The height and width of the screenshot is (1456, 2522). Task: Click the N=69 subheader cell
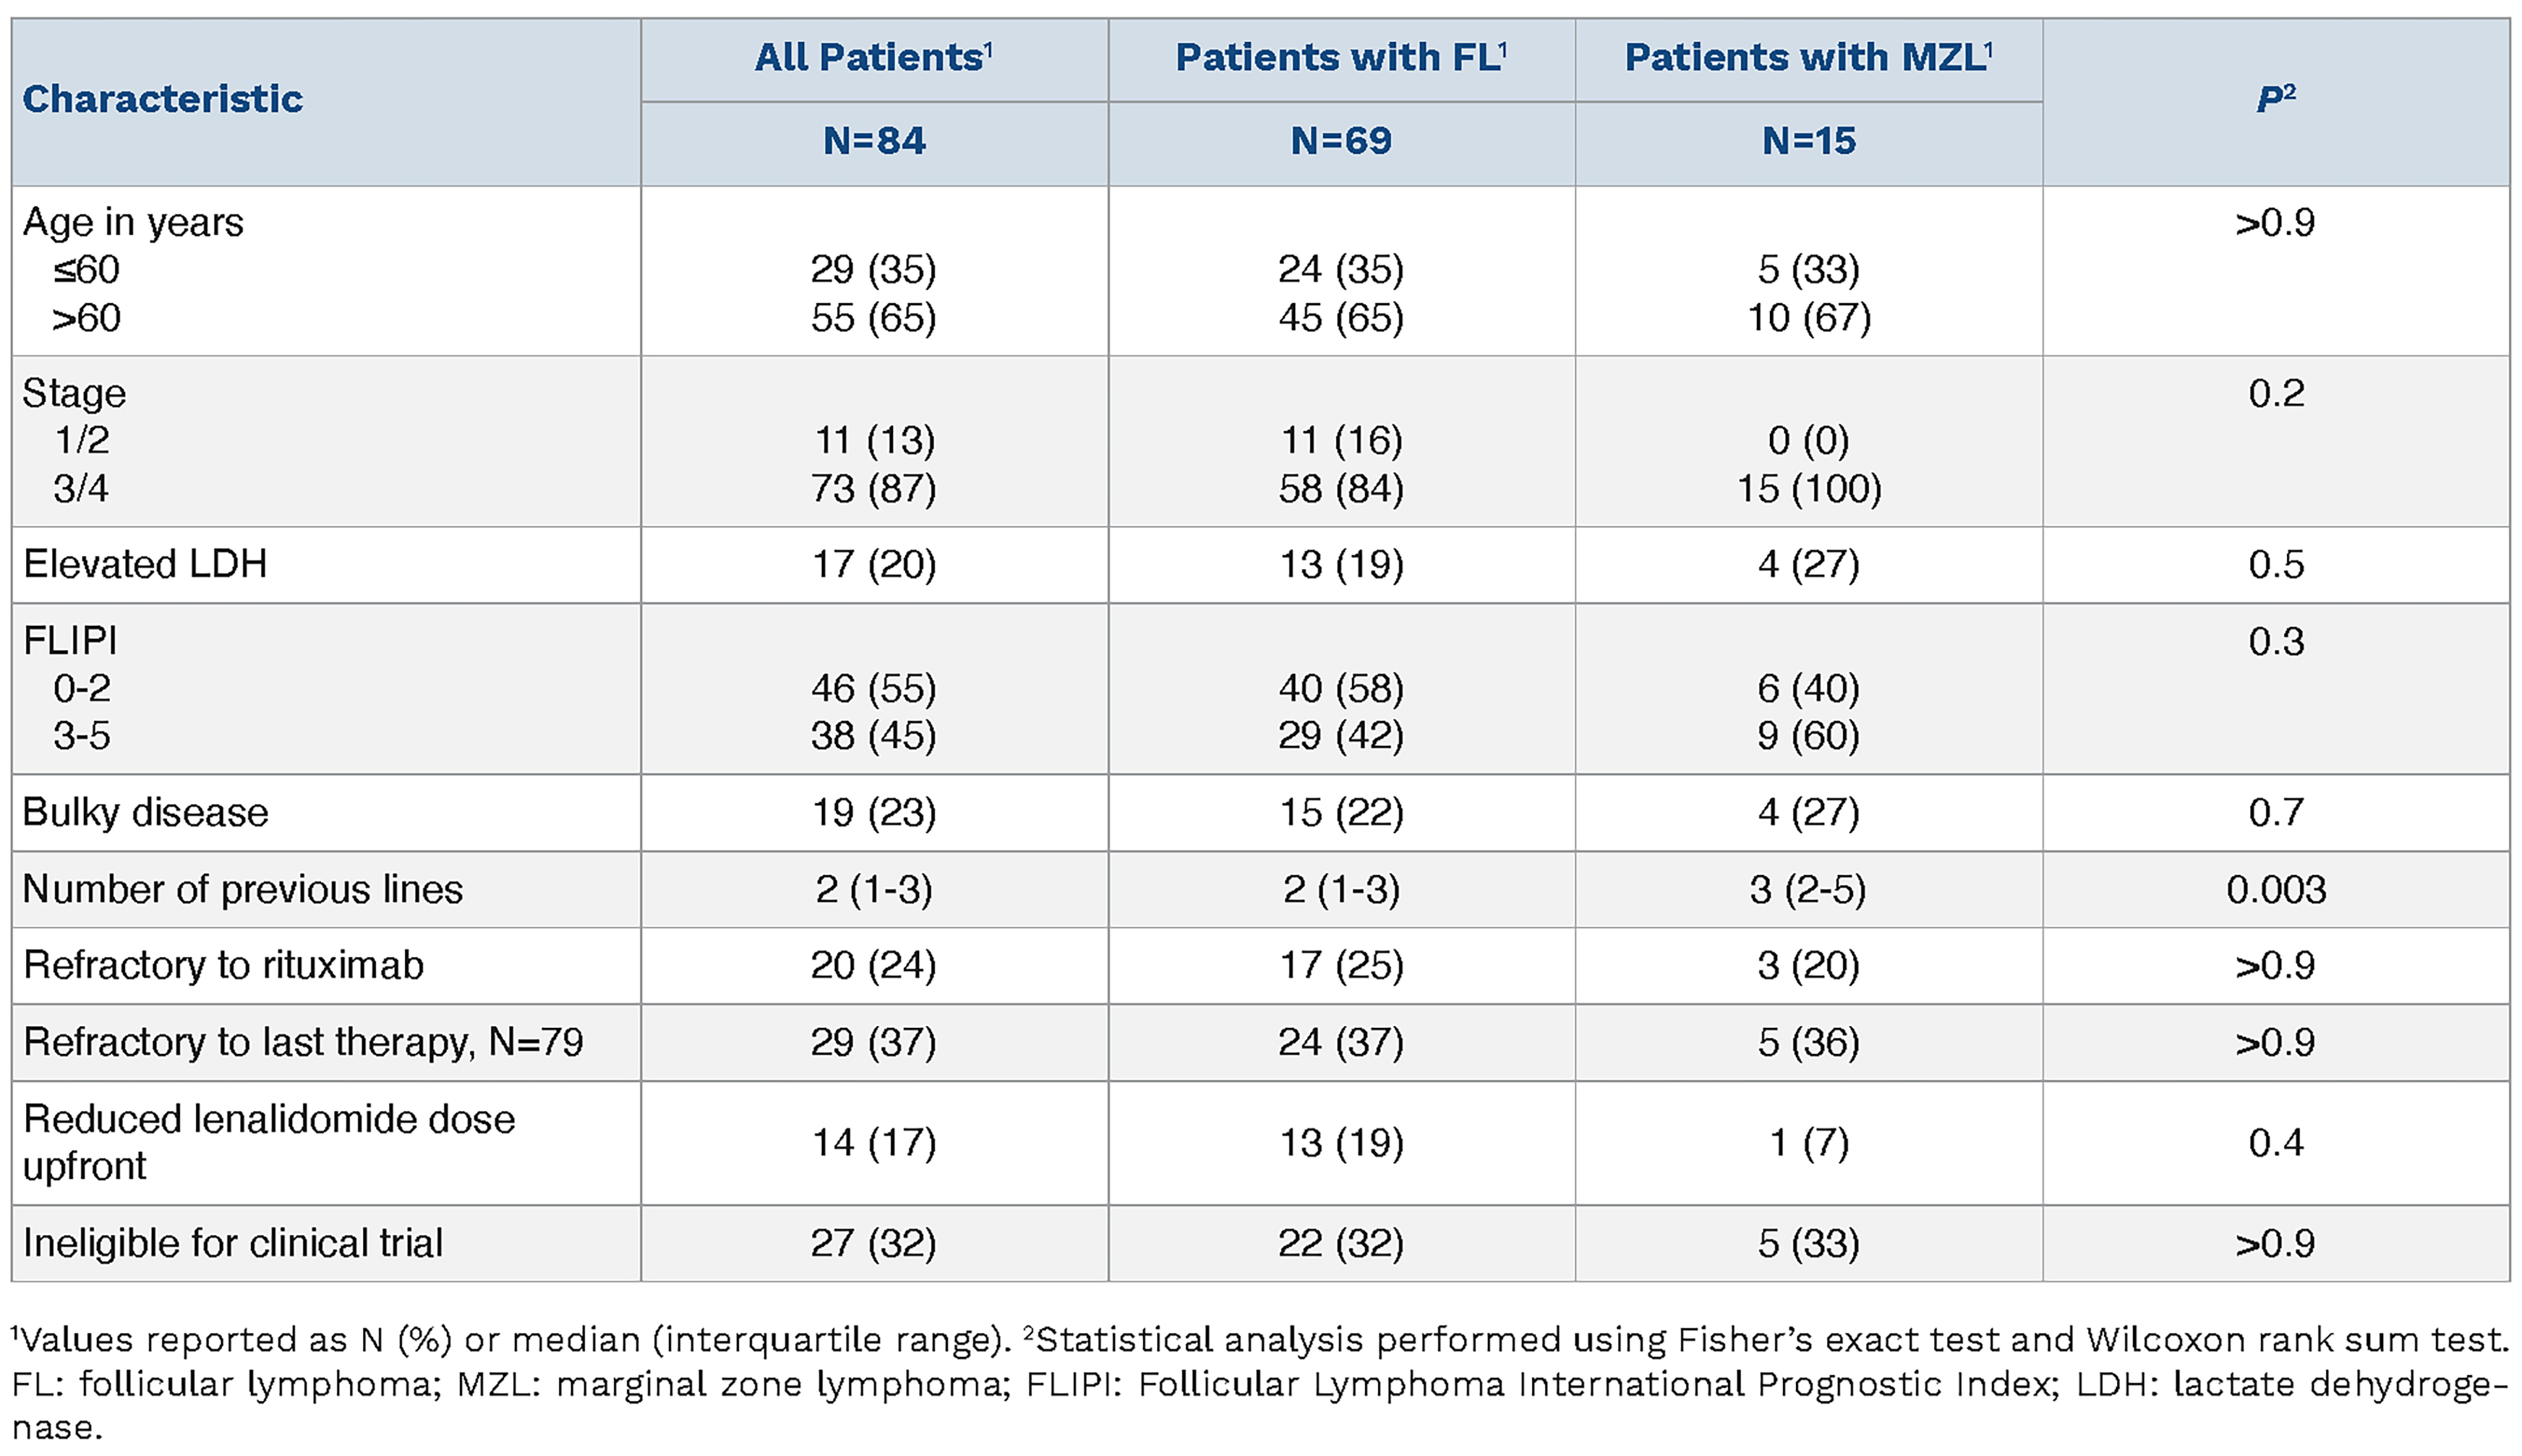click(1341, 141)
